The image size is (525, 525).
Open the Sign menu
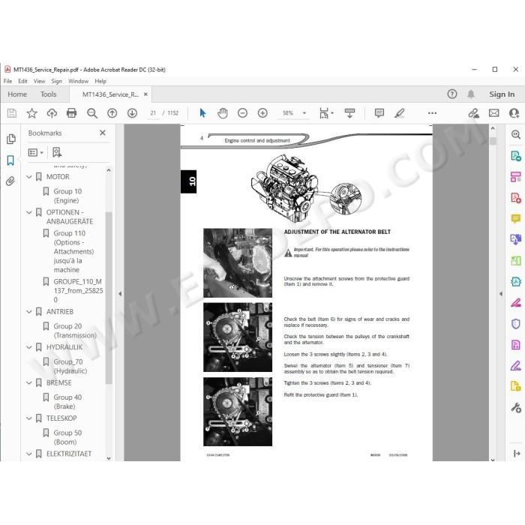(56, 81)
